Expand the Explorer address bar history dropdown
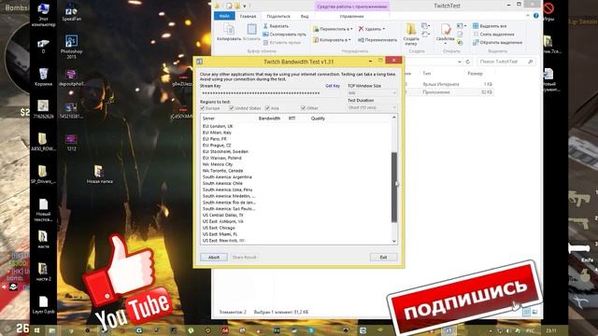The height and width of the screenshot is (336, 598). pos(459,62)
